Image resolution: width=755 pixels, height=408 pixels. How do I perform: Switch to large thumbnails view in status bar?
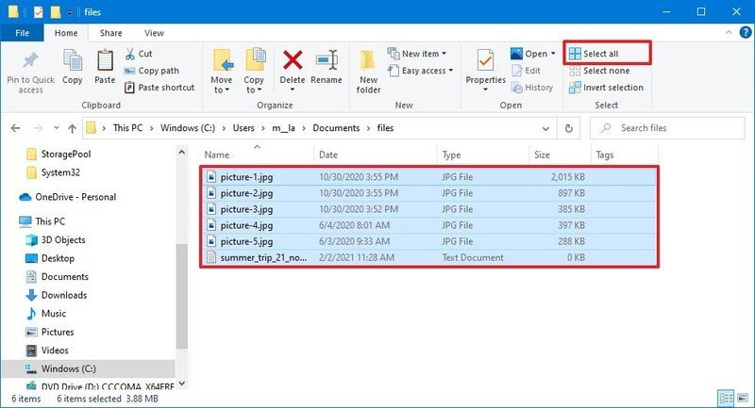[742, 399]
